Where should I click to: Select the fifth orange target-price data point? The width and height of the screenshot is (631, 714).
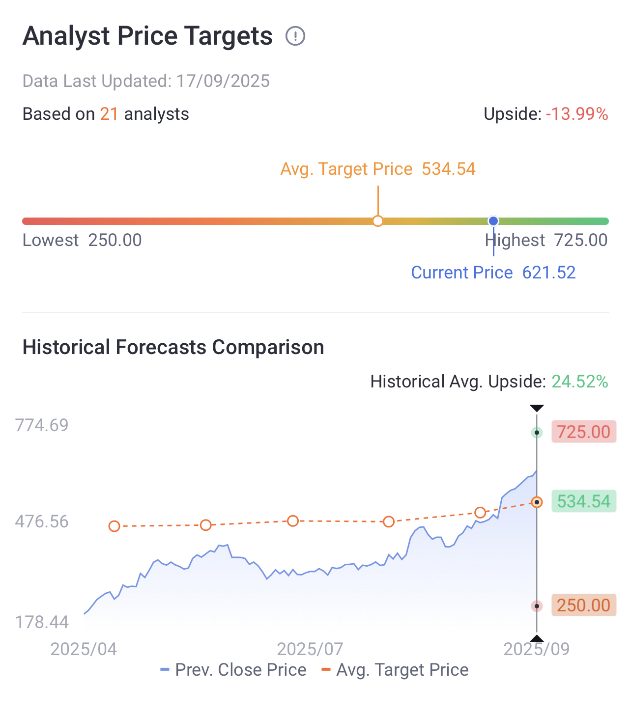click(480, 513)
